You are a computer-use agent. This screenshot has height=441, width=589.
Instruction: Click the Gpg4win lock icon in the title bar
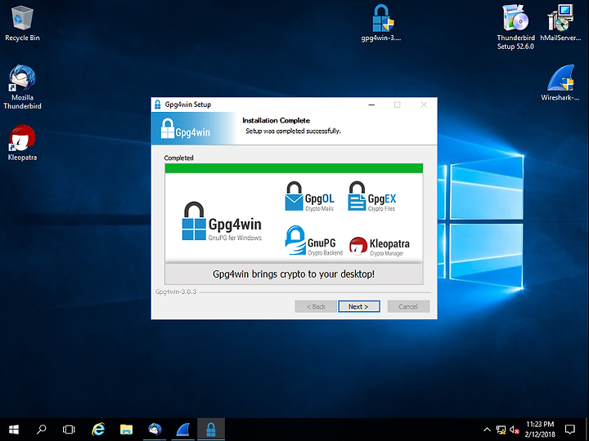coord(158,105)
